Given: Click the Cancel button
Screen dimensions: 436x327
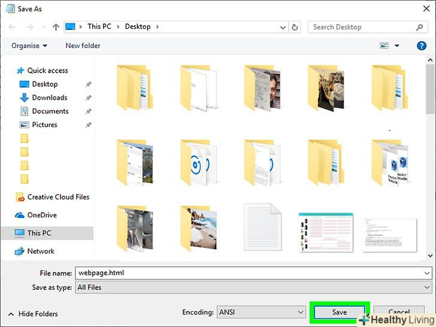Looking at the screenshot, I should click(399, 312).
